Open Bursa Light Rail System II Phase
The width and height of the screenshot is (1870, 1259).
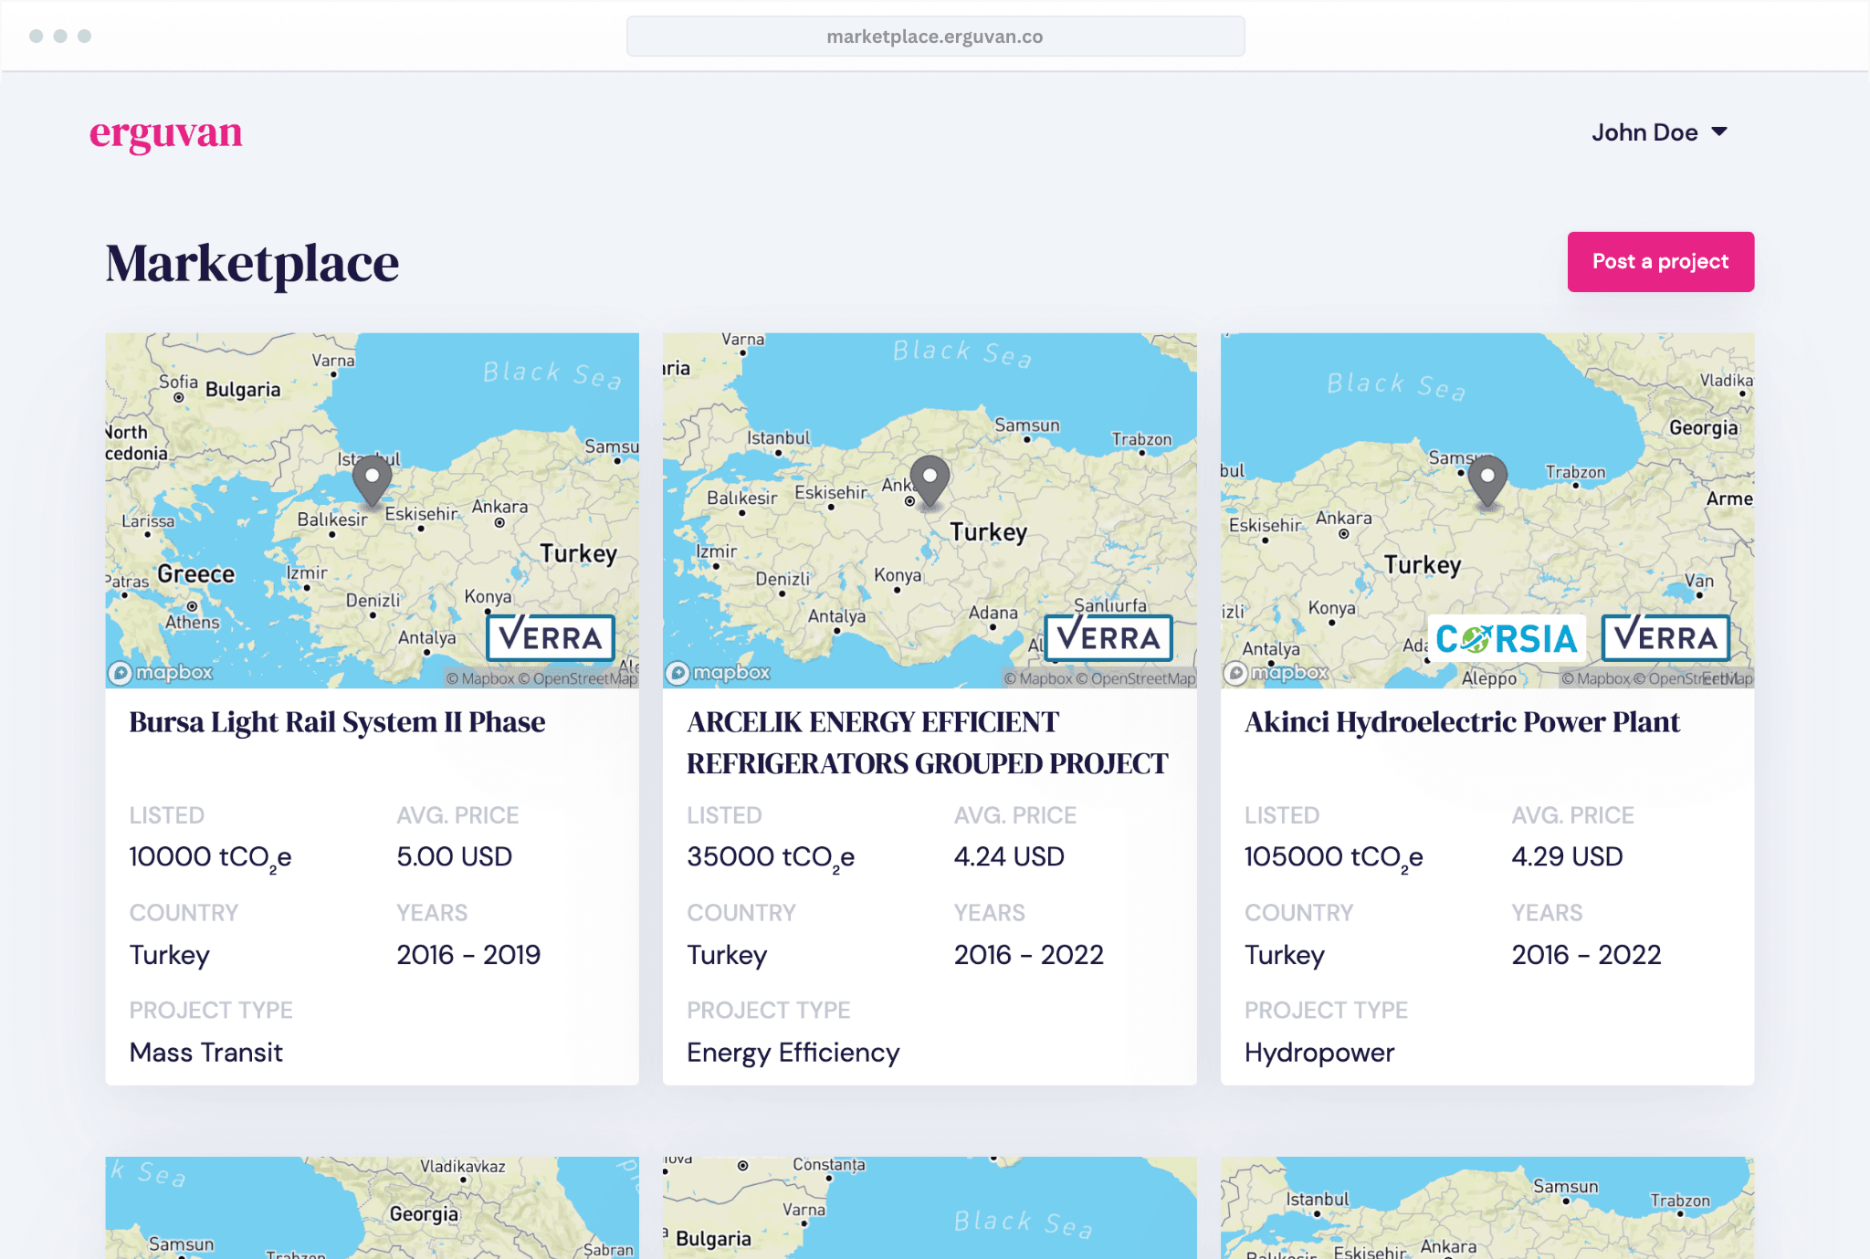pyautogui.click(x=337, y=722)
